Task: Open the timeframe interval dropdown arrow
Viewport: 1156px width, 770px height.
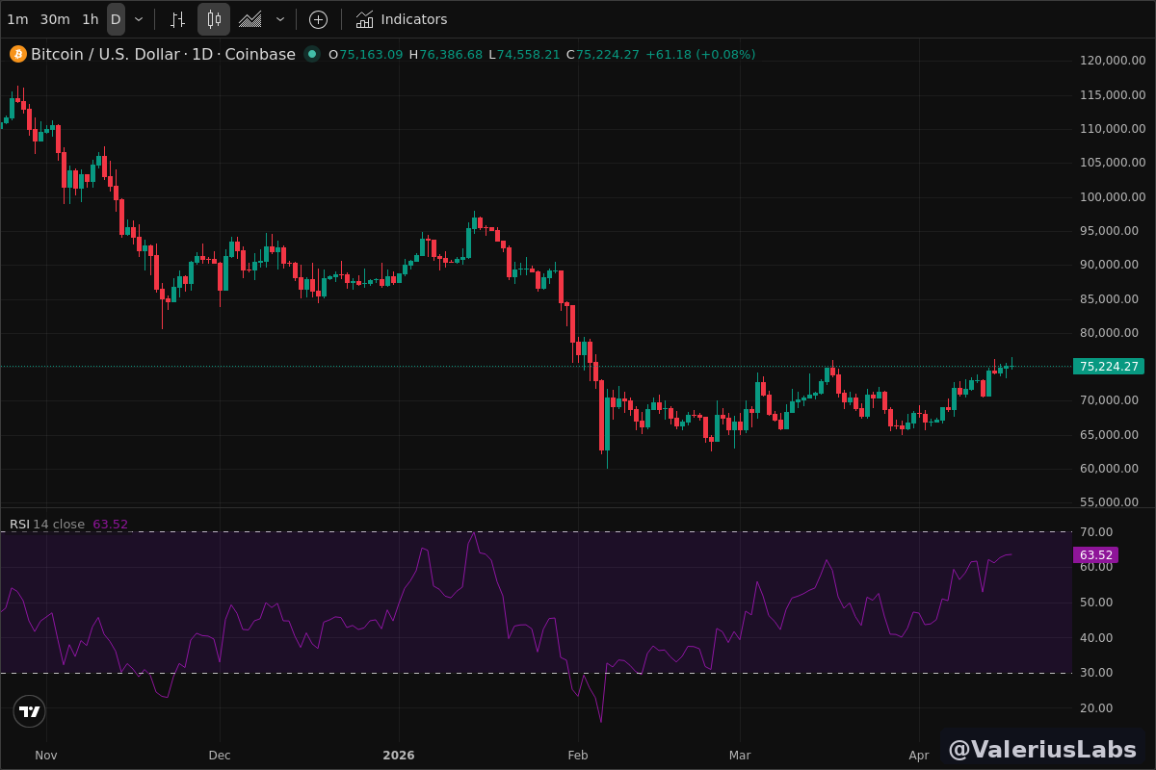Action: tap(139, 19)
